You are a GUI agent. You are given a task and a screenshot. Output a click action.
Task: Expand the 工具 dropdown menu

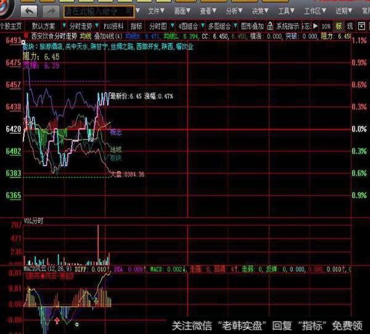[x=286, y=11]
